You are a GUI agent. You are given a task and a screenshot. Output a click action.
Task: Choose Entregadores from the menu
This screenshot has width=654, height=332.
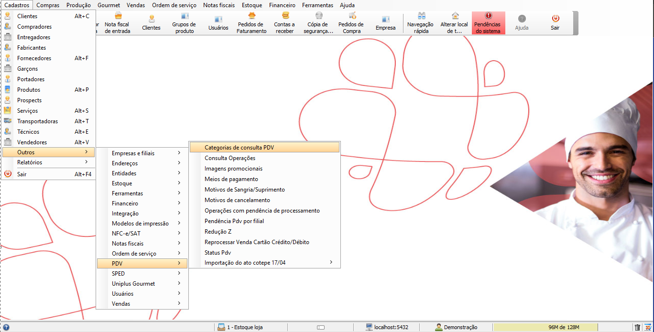click(49, 37)
